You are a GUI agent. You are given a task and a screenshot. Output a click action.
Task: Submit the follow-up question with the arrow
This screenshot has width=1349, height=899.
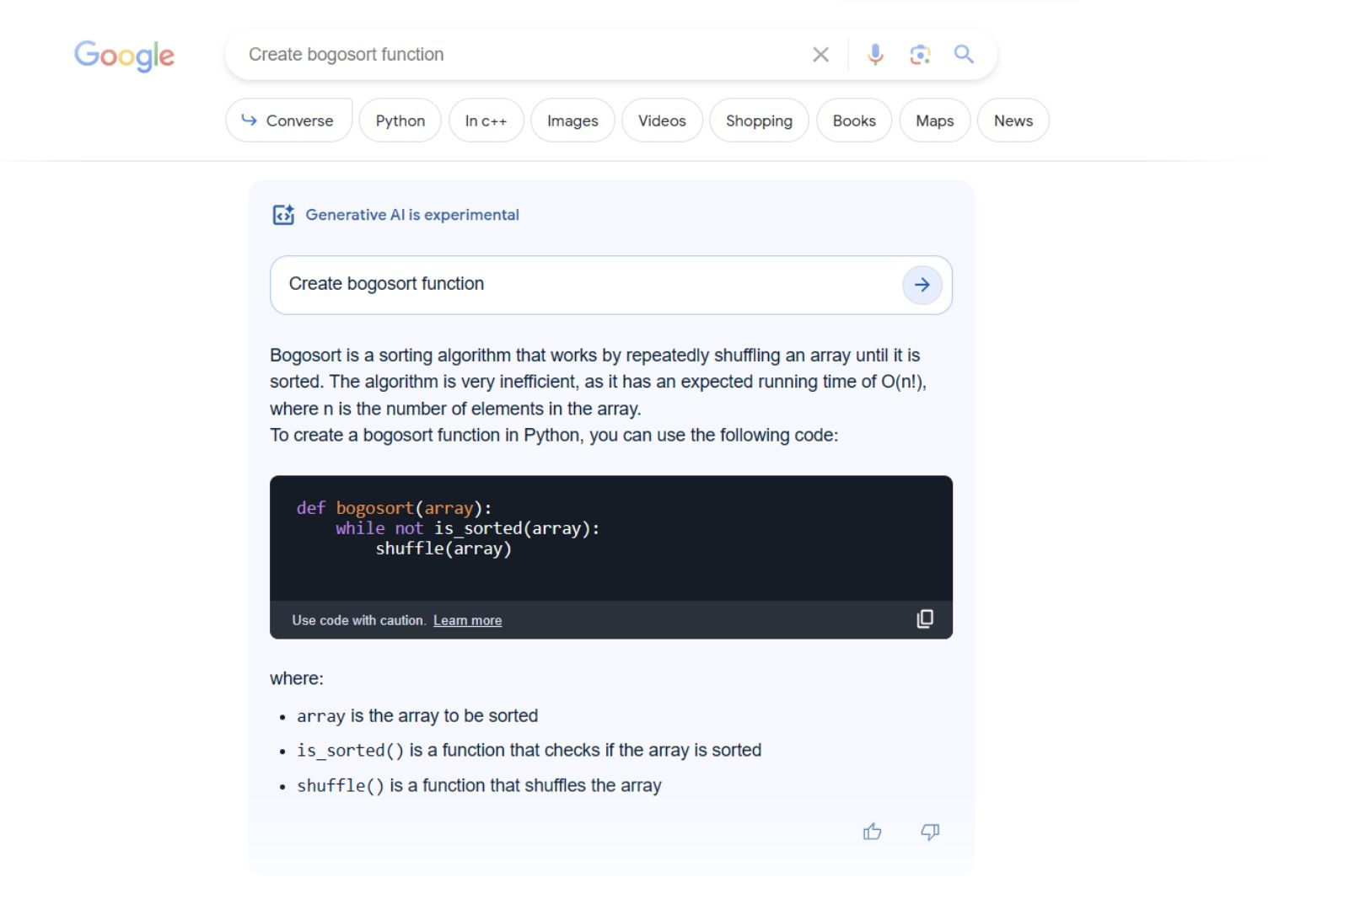click(922, 285)
